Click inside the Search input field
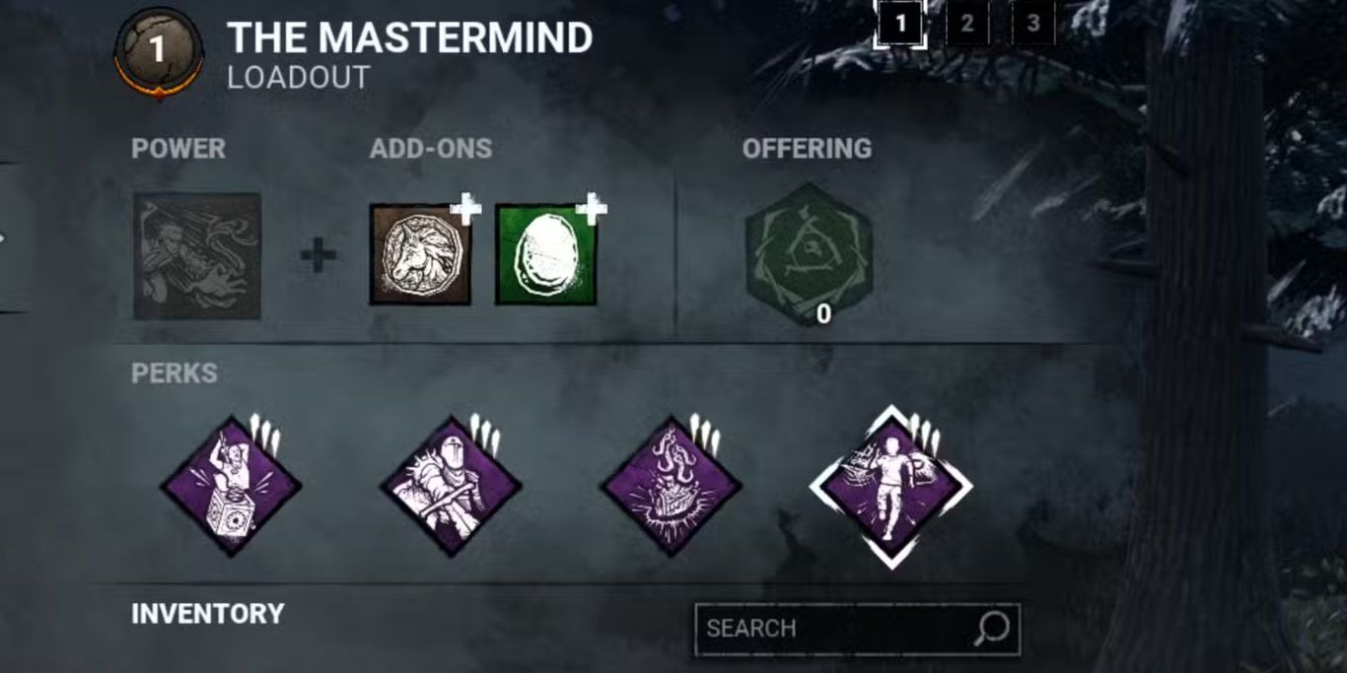 point(858,629)
